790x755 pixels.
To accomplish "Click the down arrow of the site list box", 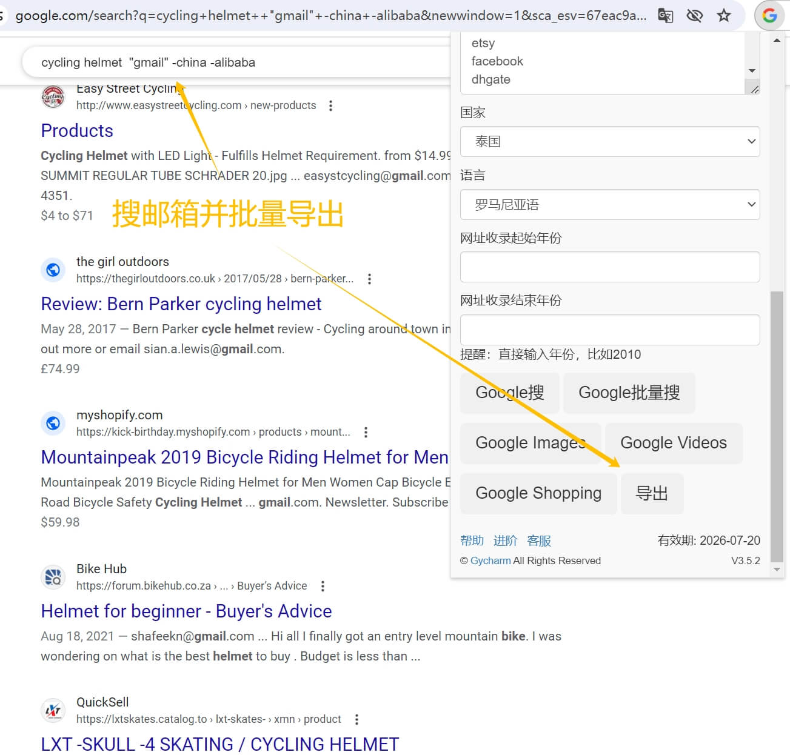I will coord(752,71).
